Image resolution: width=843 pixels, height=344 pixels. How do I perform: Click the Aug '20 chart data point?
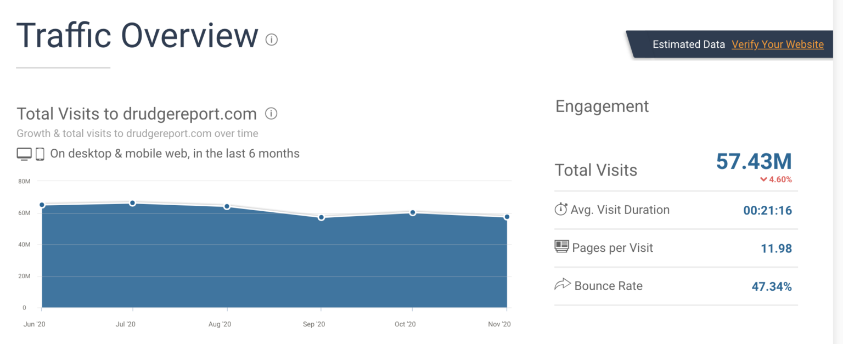[x=227, y=206]
